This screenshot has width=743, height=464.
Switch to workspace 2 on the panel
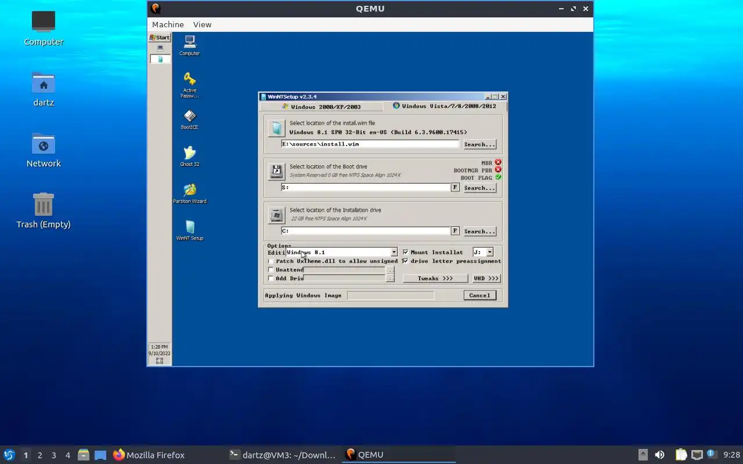pyautogui.click(x=39, y=455)
